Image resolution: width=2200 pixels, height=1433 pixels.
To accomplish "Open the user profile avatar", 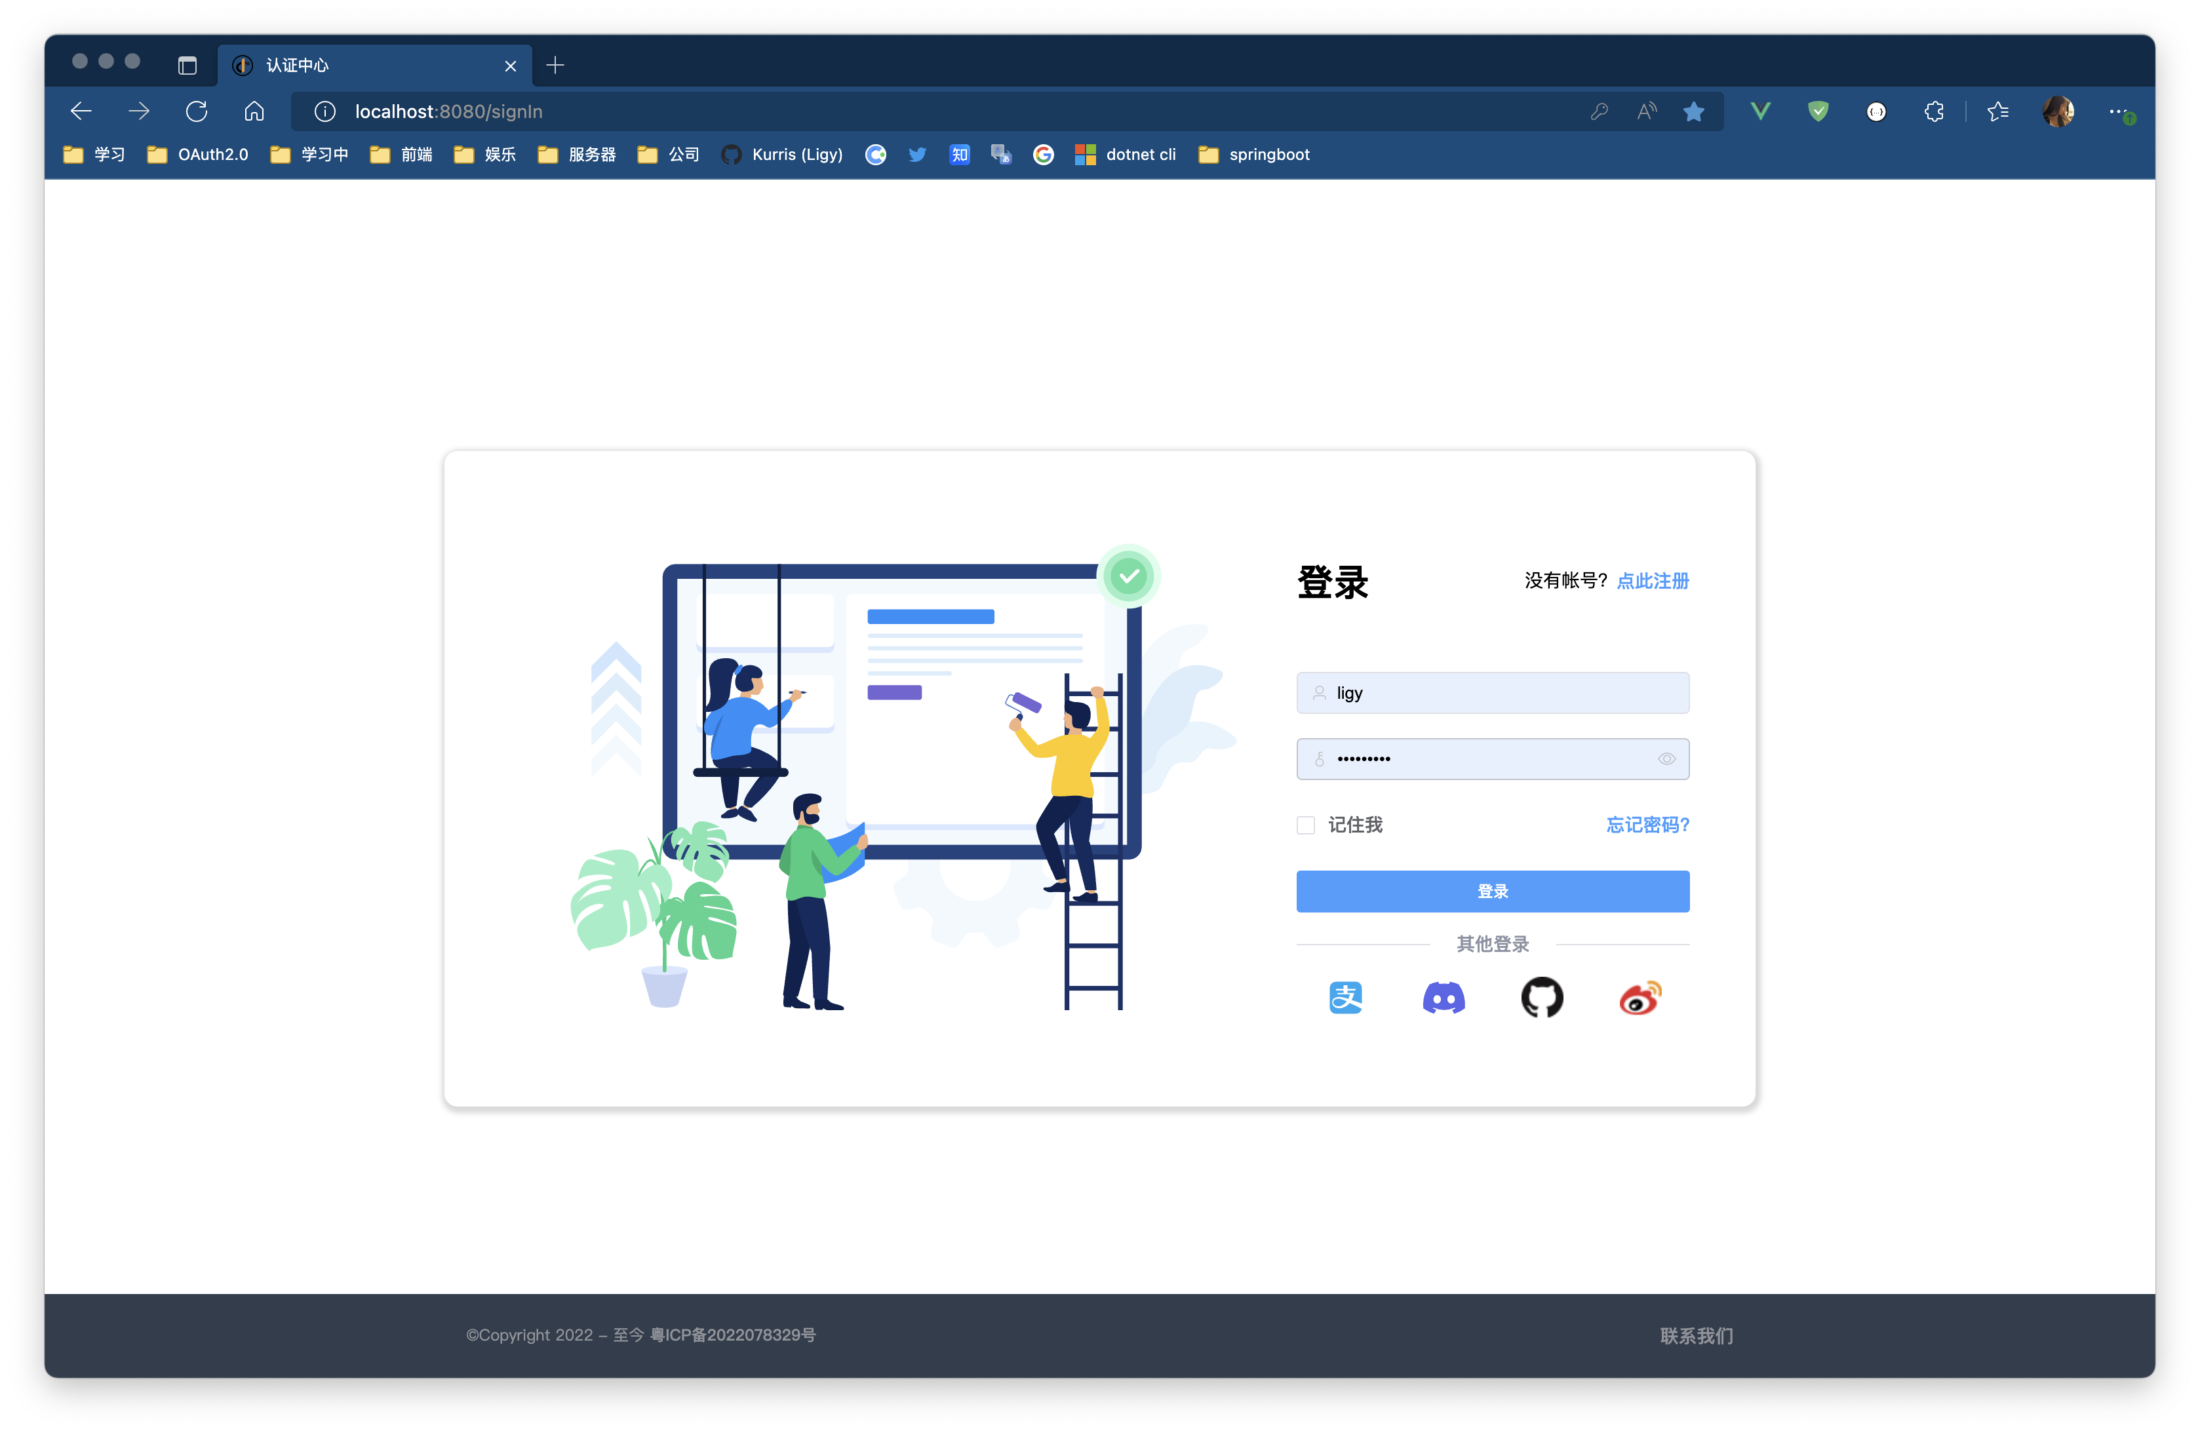I will [x=2058, y=112].
